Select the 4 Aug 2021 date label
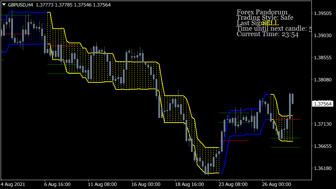This screenshot has width=336, height=189. click(13, 184)
